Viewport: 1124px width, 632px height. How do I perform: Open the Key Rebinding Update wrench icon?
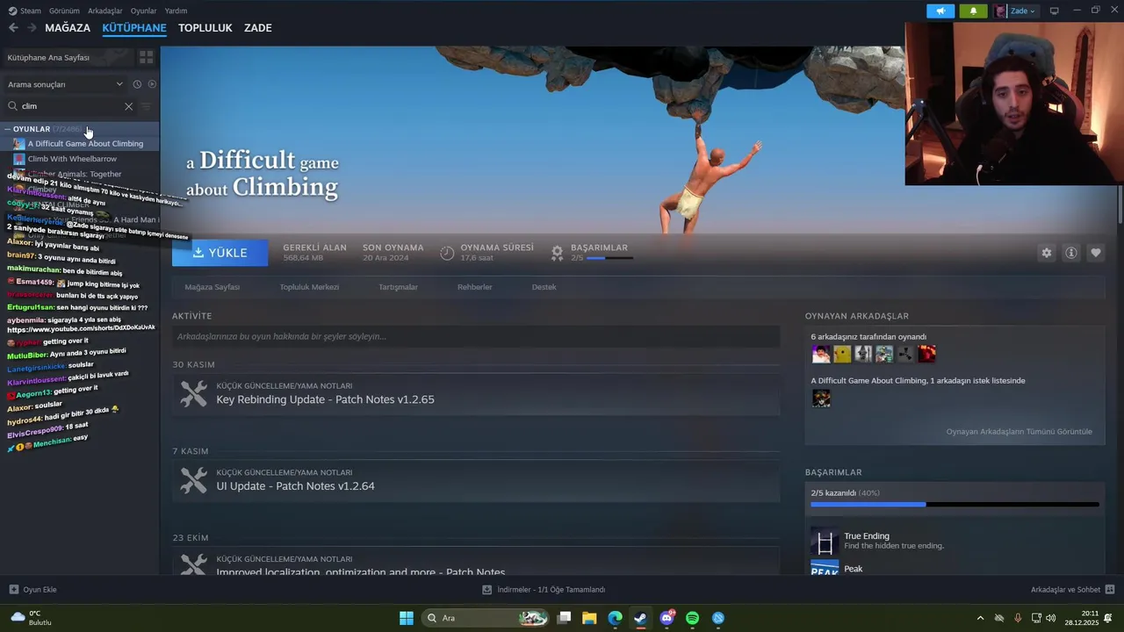click(193, 393)
